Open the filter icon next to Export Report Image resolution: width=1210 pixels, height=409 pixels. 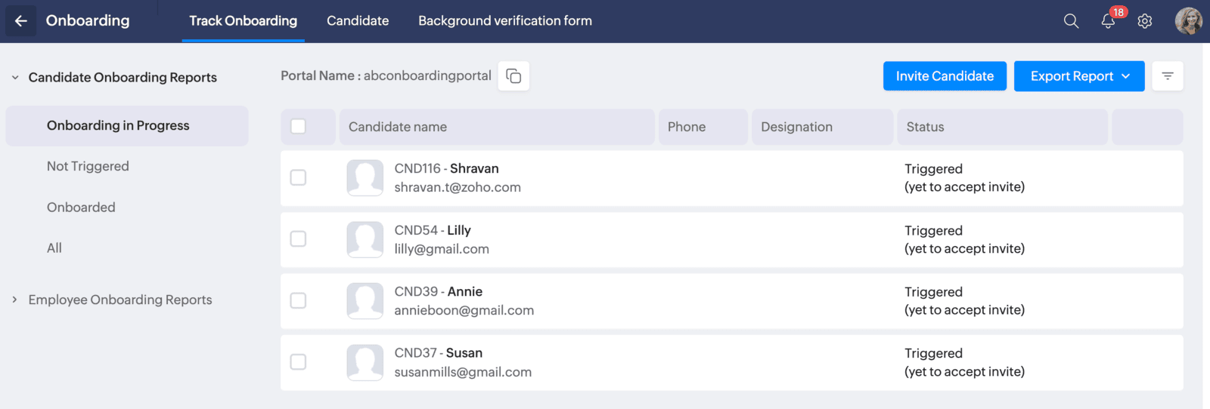coord(1167,76)
